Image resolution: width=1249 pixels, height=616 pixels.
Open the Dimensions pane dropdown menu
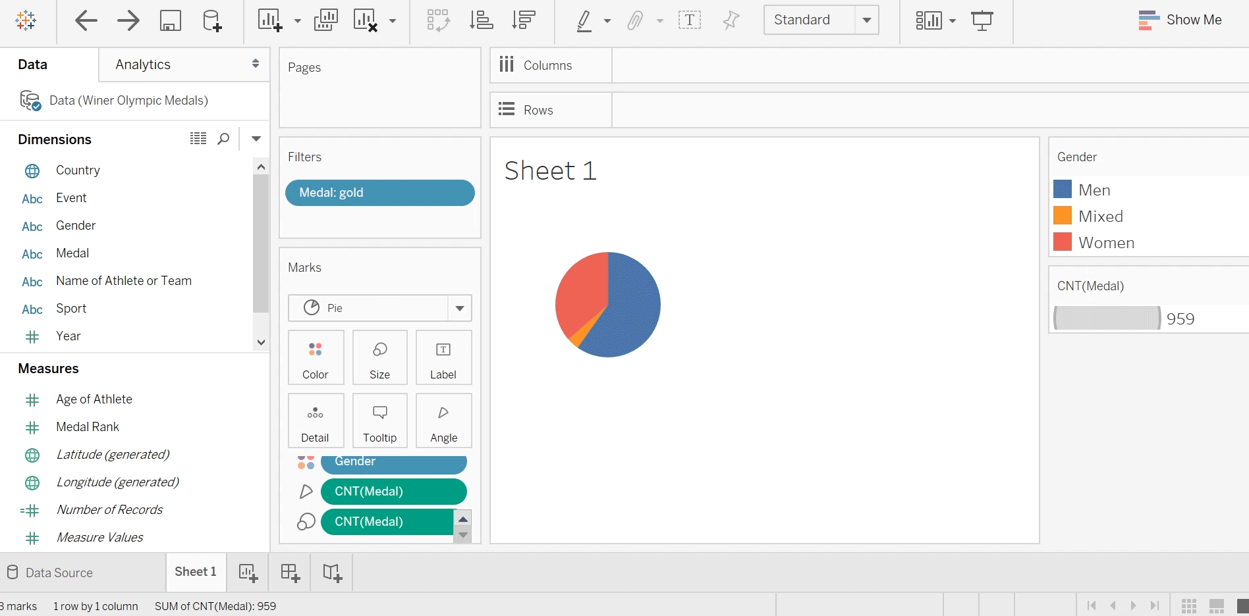point(256,139)
